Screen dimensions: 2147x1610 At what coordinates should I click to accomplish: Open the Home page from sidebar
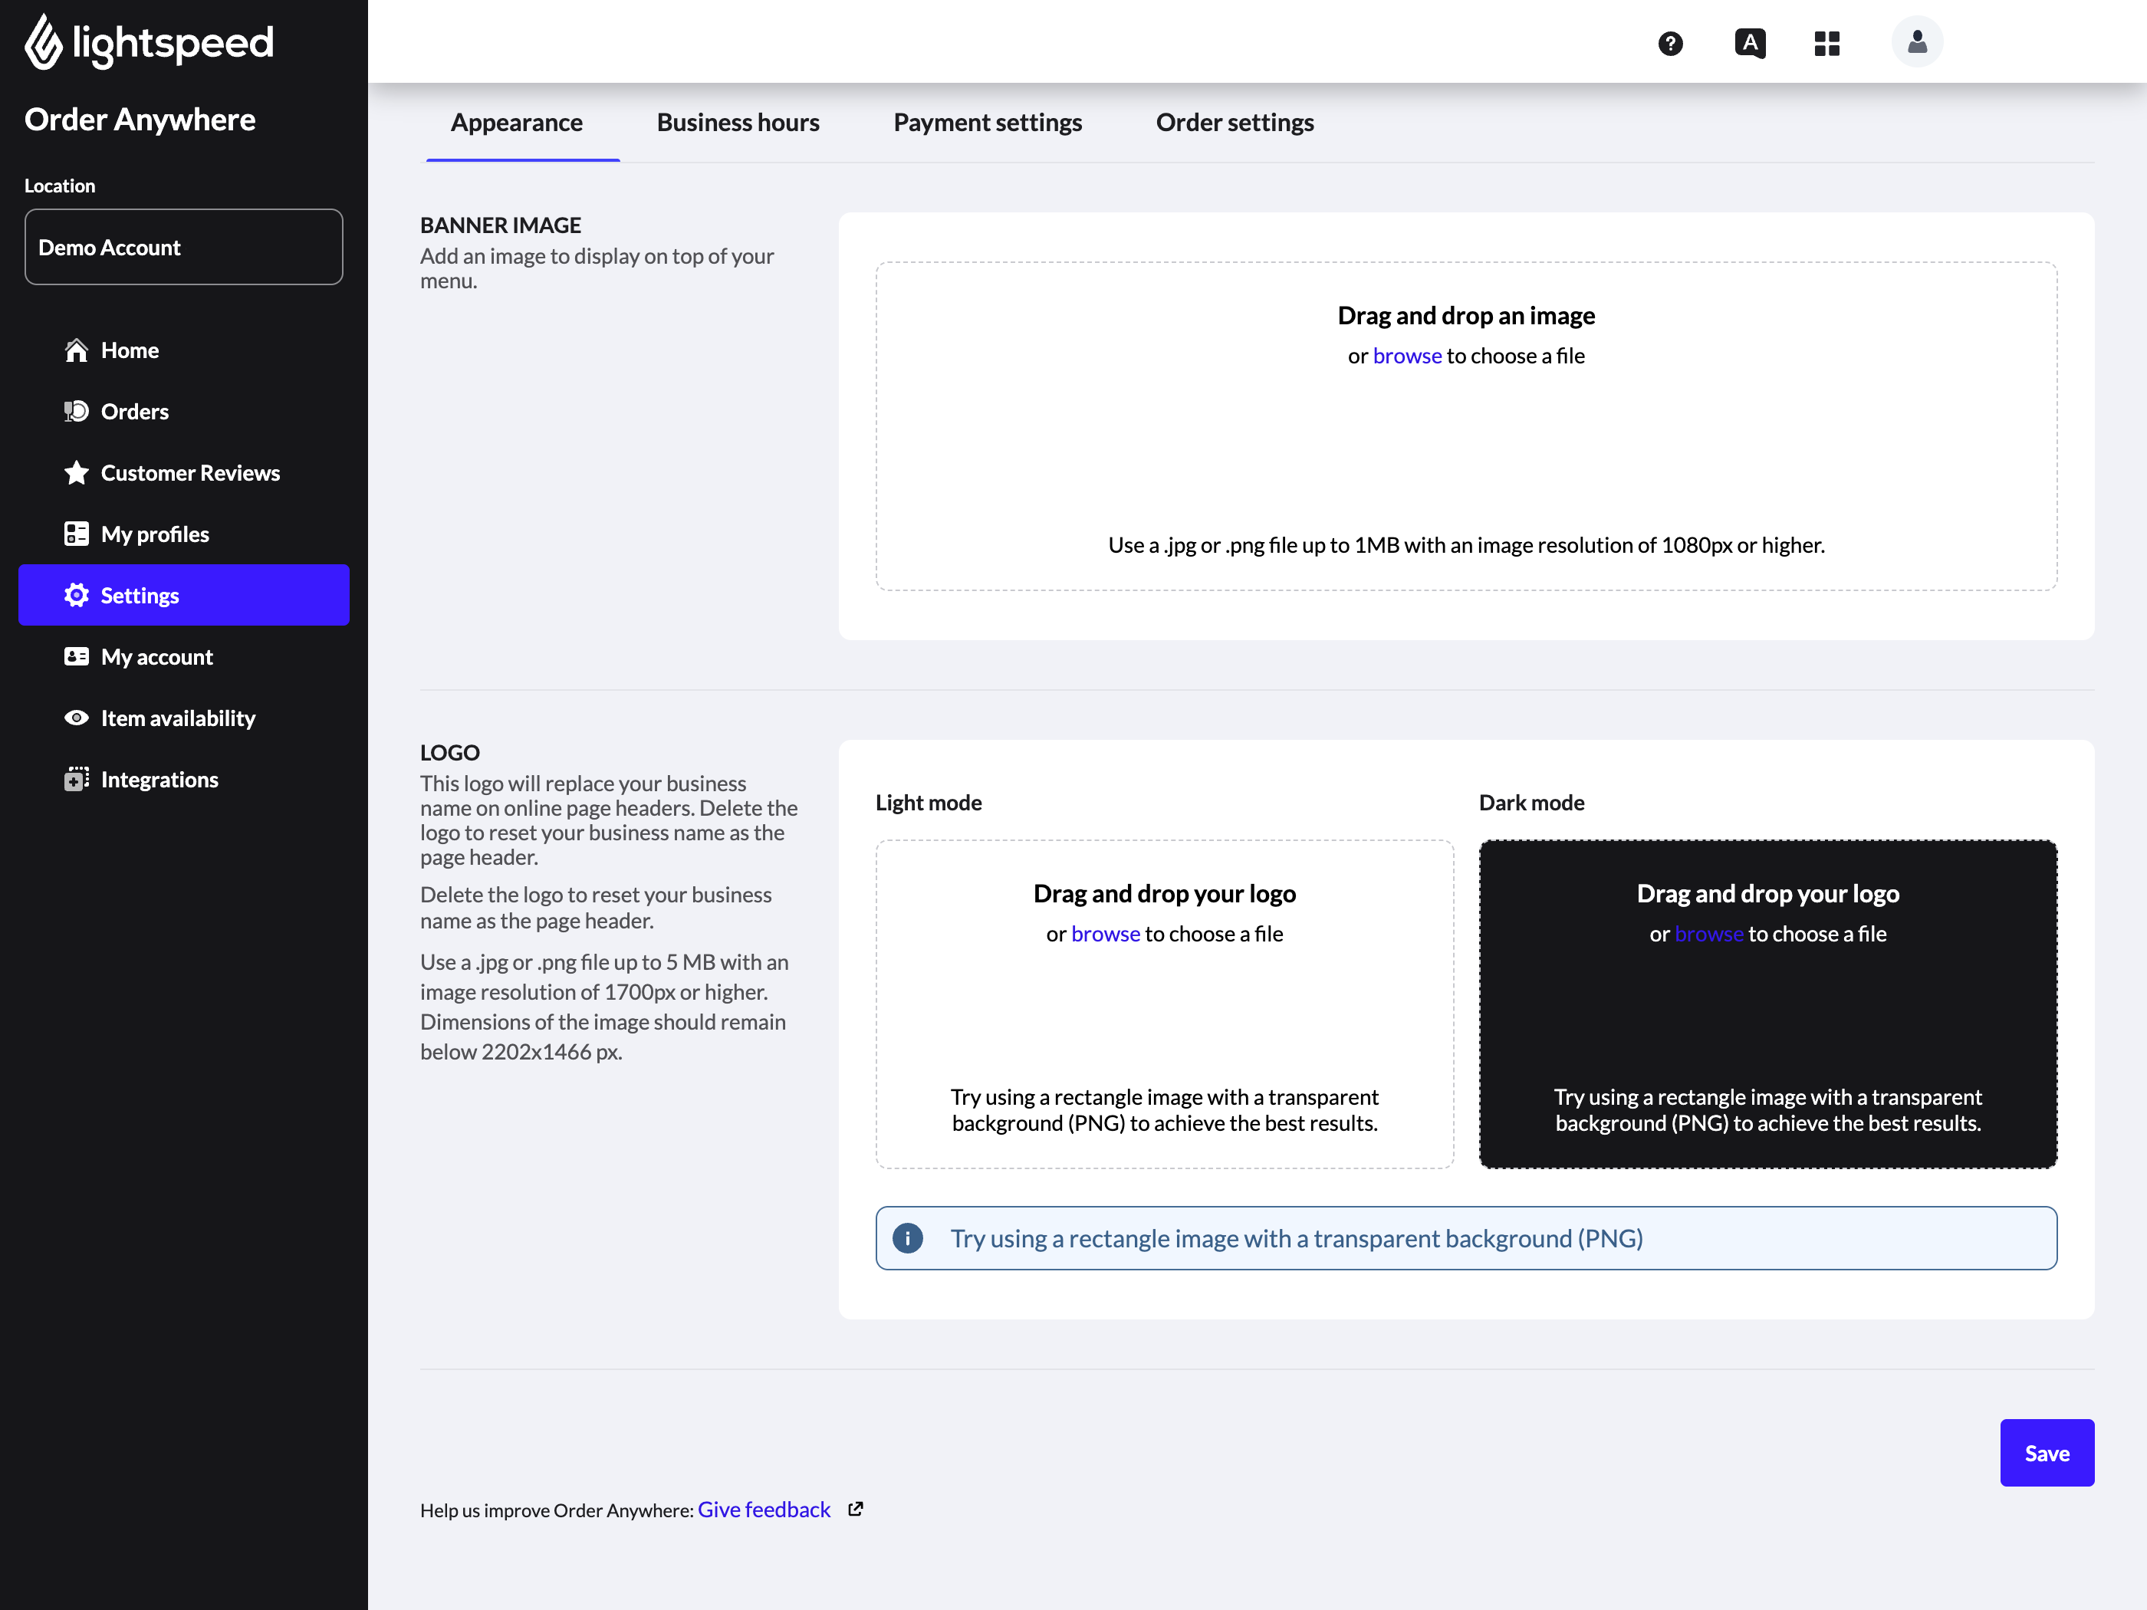tap(129, 350)
